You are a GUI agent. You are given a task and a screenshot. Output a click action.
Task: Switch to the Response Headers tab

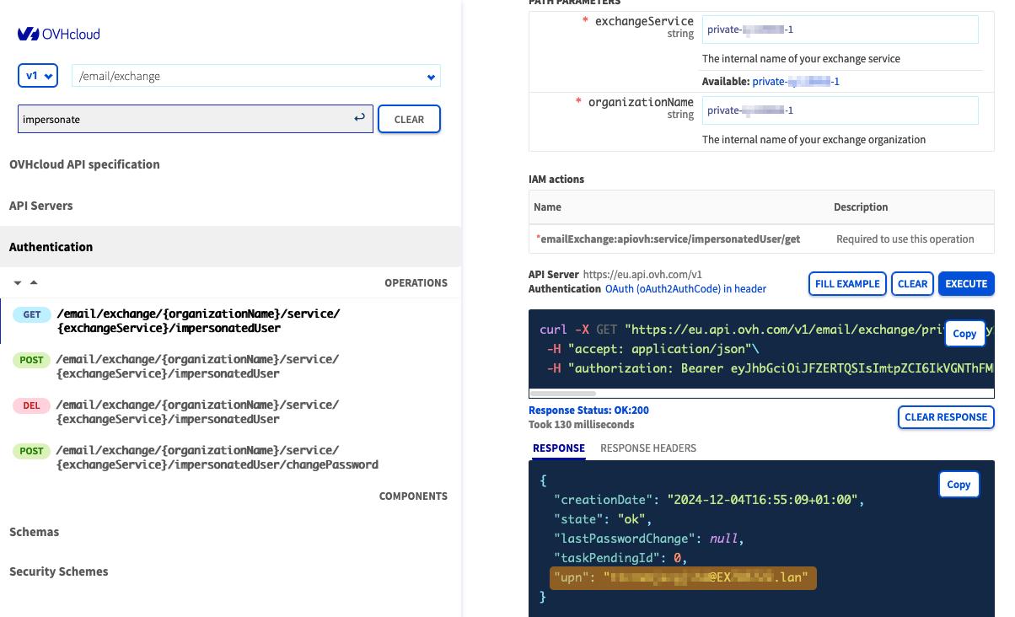pos(647,448)
